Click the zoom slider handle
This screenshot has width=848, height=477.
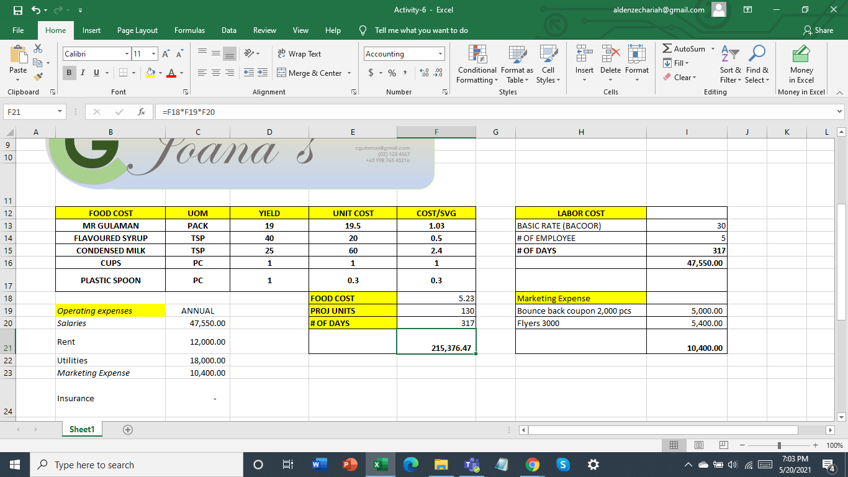(779, 445)
